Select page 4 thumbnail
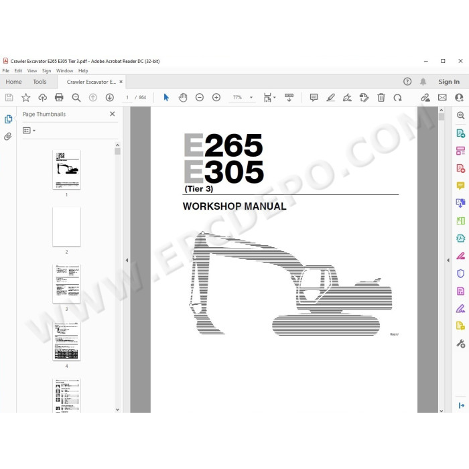 click(66, 341)
